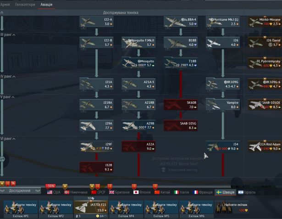Pick the premium I26 David plane
Viewport: 282px width, 219px height.
tap(265, 43)
